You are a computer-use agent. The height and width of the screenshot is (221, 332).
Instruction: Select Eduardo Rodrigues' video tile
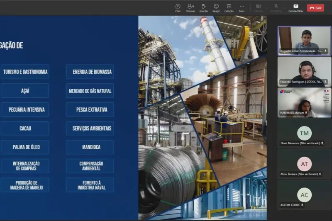click(304, 71)
